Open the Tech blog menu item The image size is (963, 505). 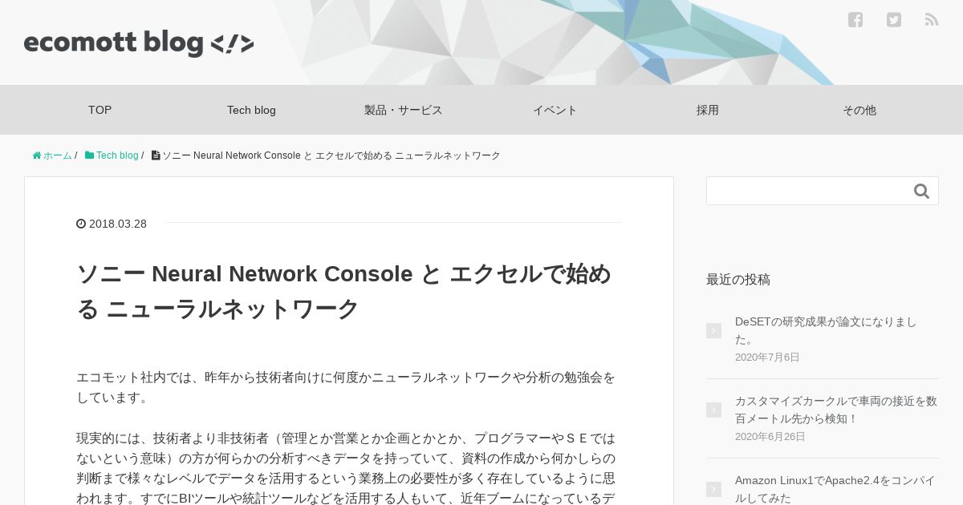click(x=251, y=110)
